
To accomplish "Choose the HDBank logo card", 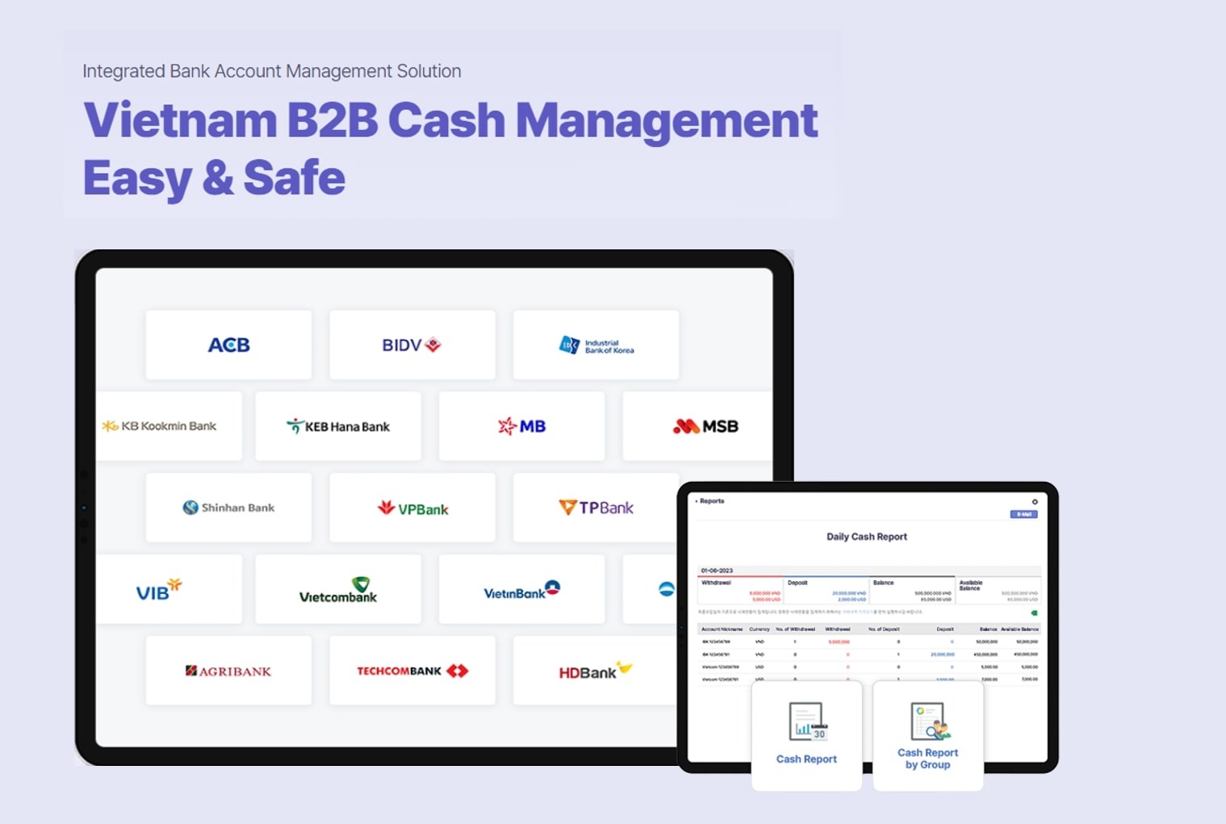I will (x=596, y=671).
